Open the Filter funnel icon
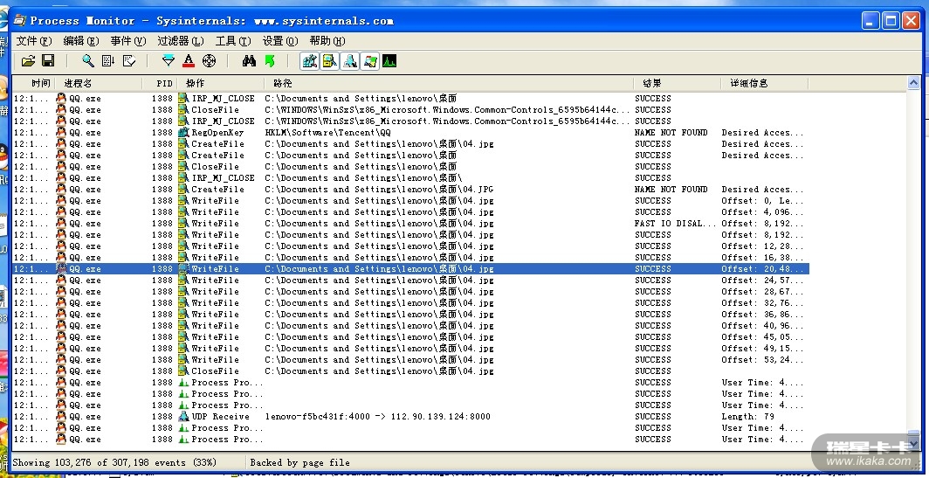Screen dimensions: 929x478 [169, 60]
